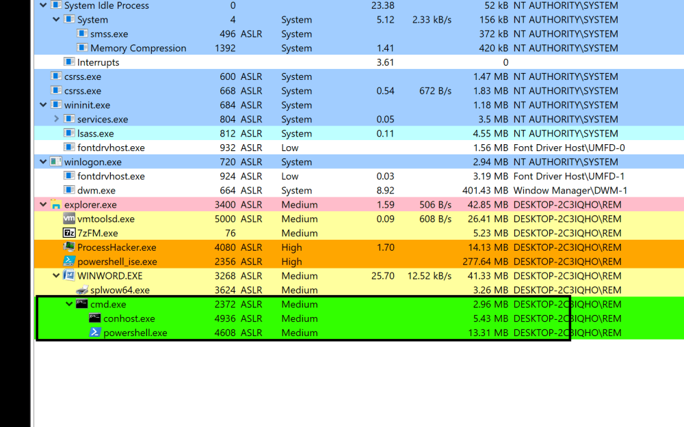Click the cmd.exe console icon
The image size is (684, 427).
click(82, 305)
